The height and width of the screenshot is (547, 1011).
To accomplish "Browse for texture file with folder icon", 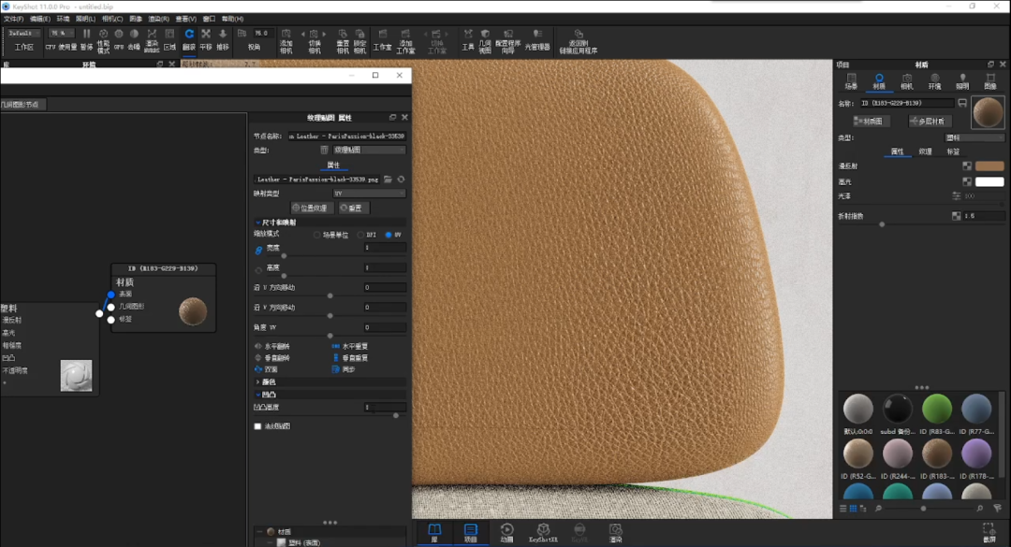I will click(x=388, y=180).
